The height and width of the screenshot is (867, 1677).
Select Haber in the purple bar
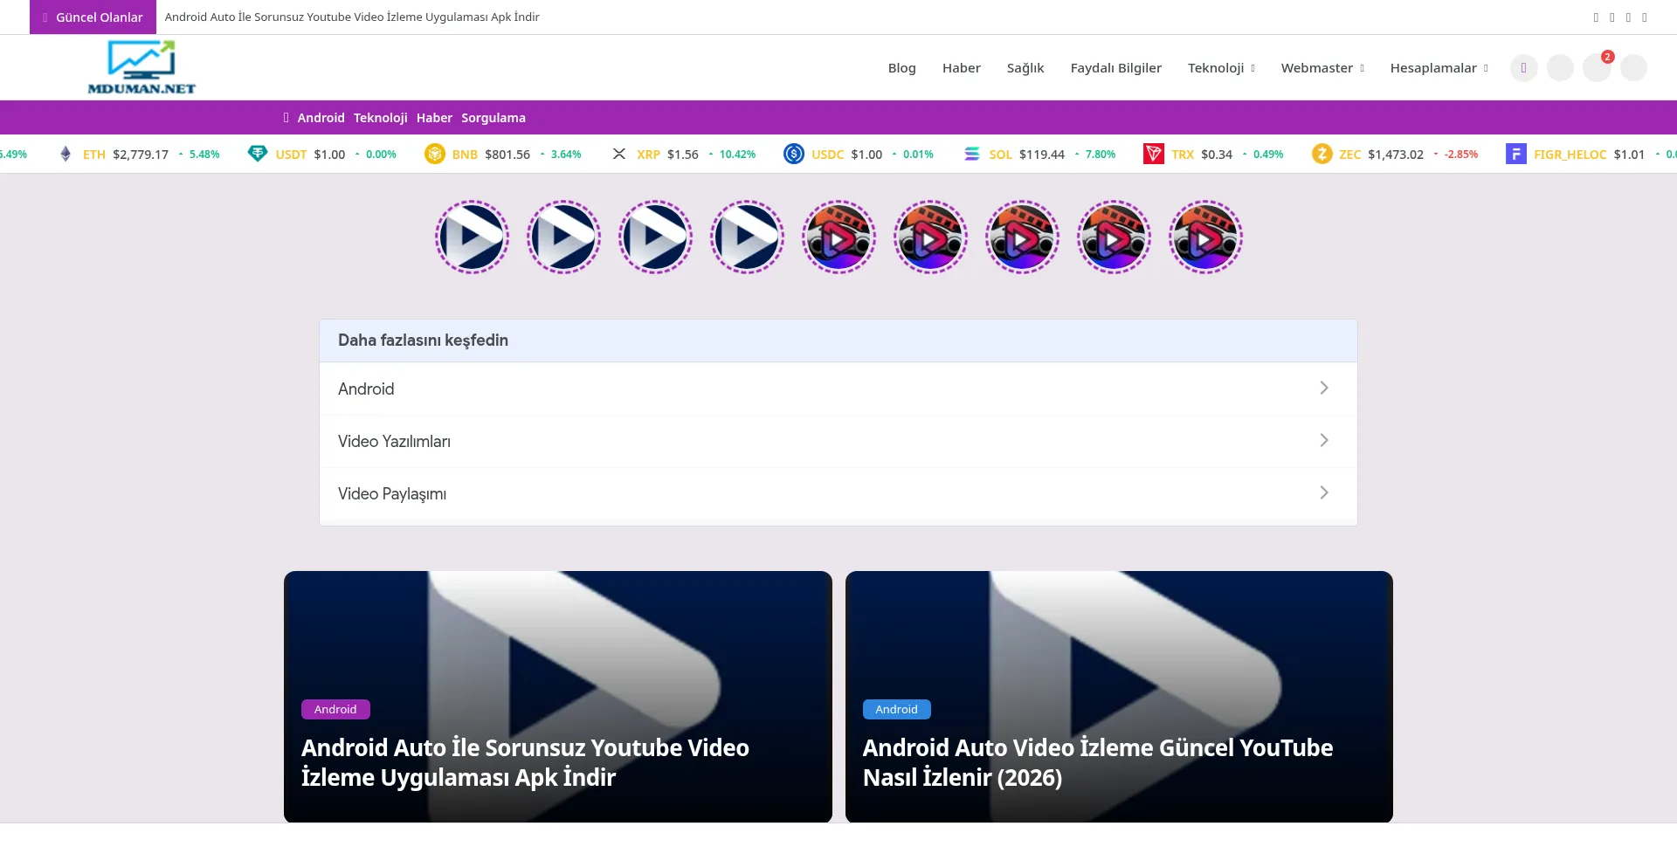(x=434, y=118)
